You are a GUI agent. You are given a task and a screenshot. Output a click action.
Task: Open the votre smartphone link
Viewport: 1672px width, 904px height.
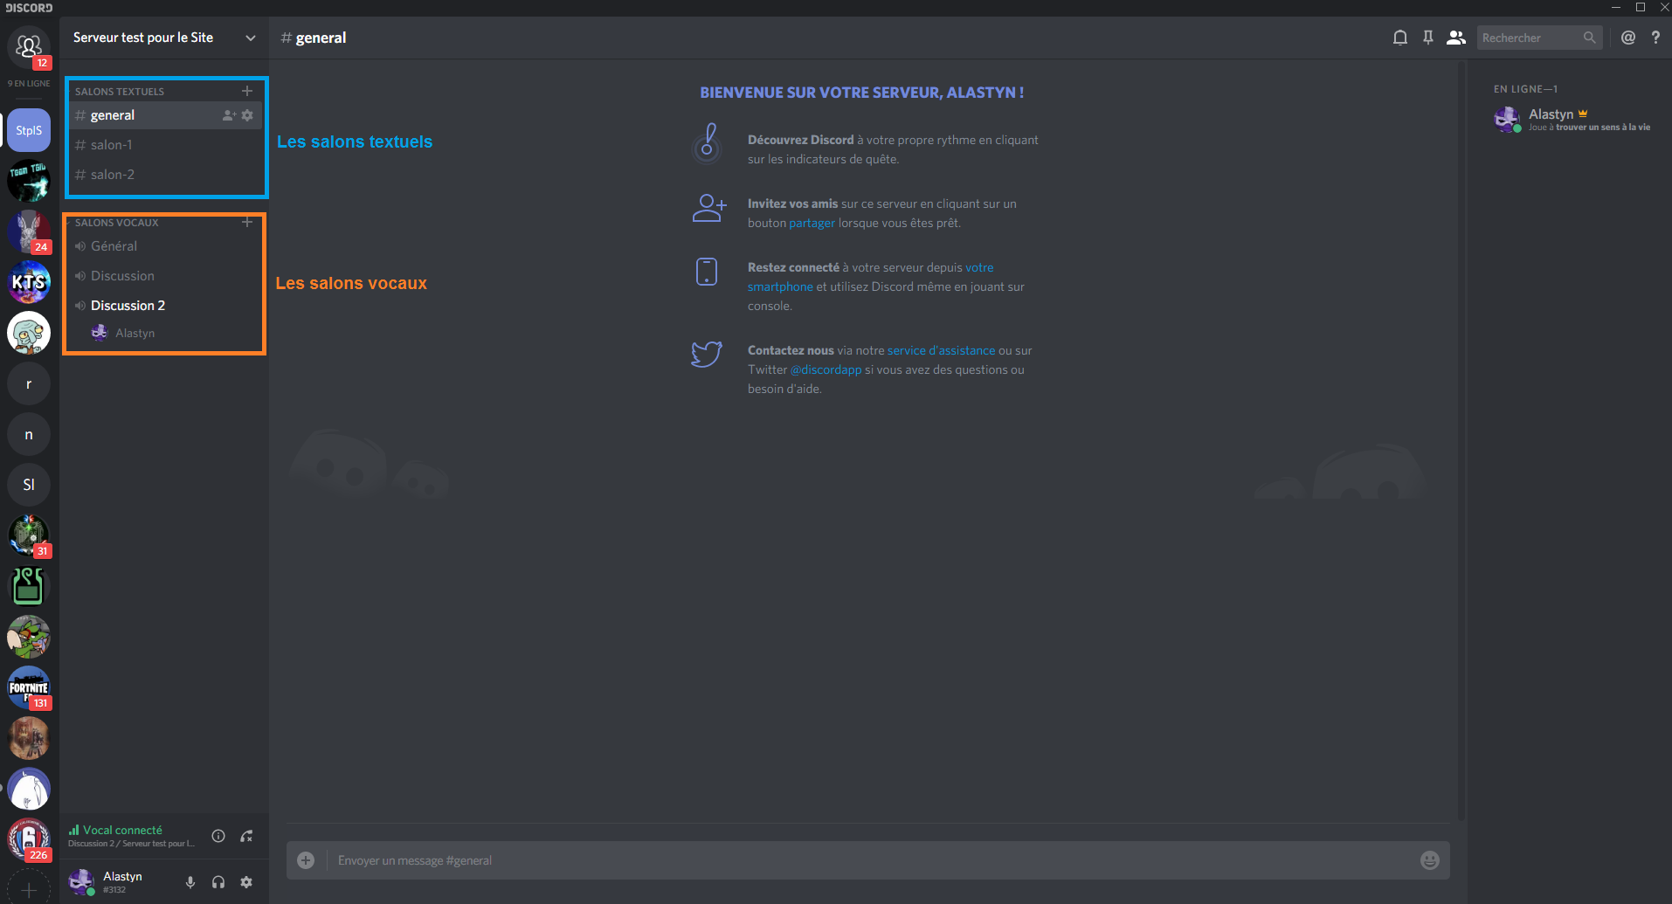click(870, 277)
